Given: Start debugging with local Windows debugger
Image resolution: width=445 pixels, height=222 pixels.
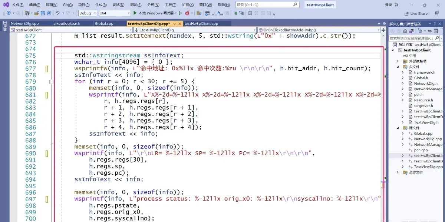Looking at the screenshot, I should click(x=154, y=13).
